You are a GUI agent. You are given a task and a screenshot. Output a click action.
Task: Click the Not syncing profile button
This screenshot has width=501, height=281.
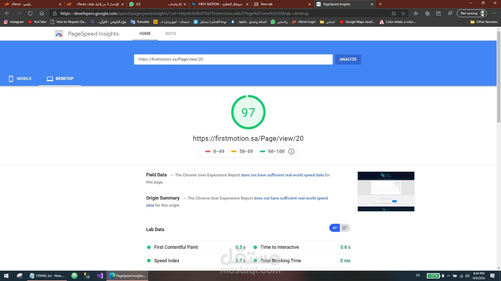[x=472, y=13]
